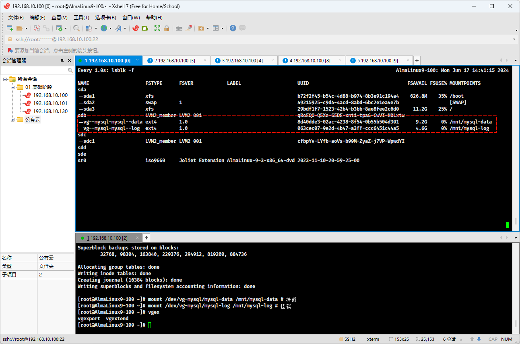Add a new tab beside tab 5

417,60
